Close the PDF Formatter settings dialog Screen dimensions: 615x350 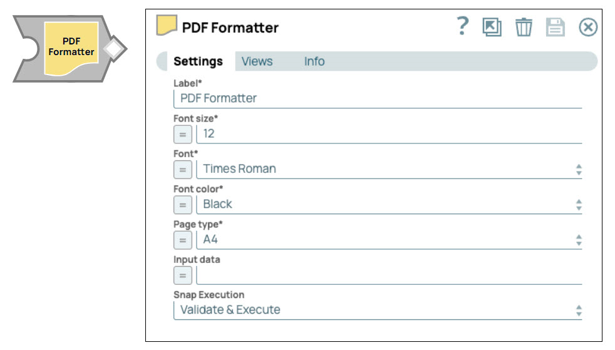pos(587,27)
